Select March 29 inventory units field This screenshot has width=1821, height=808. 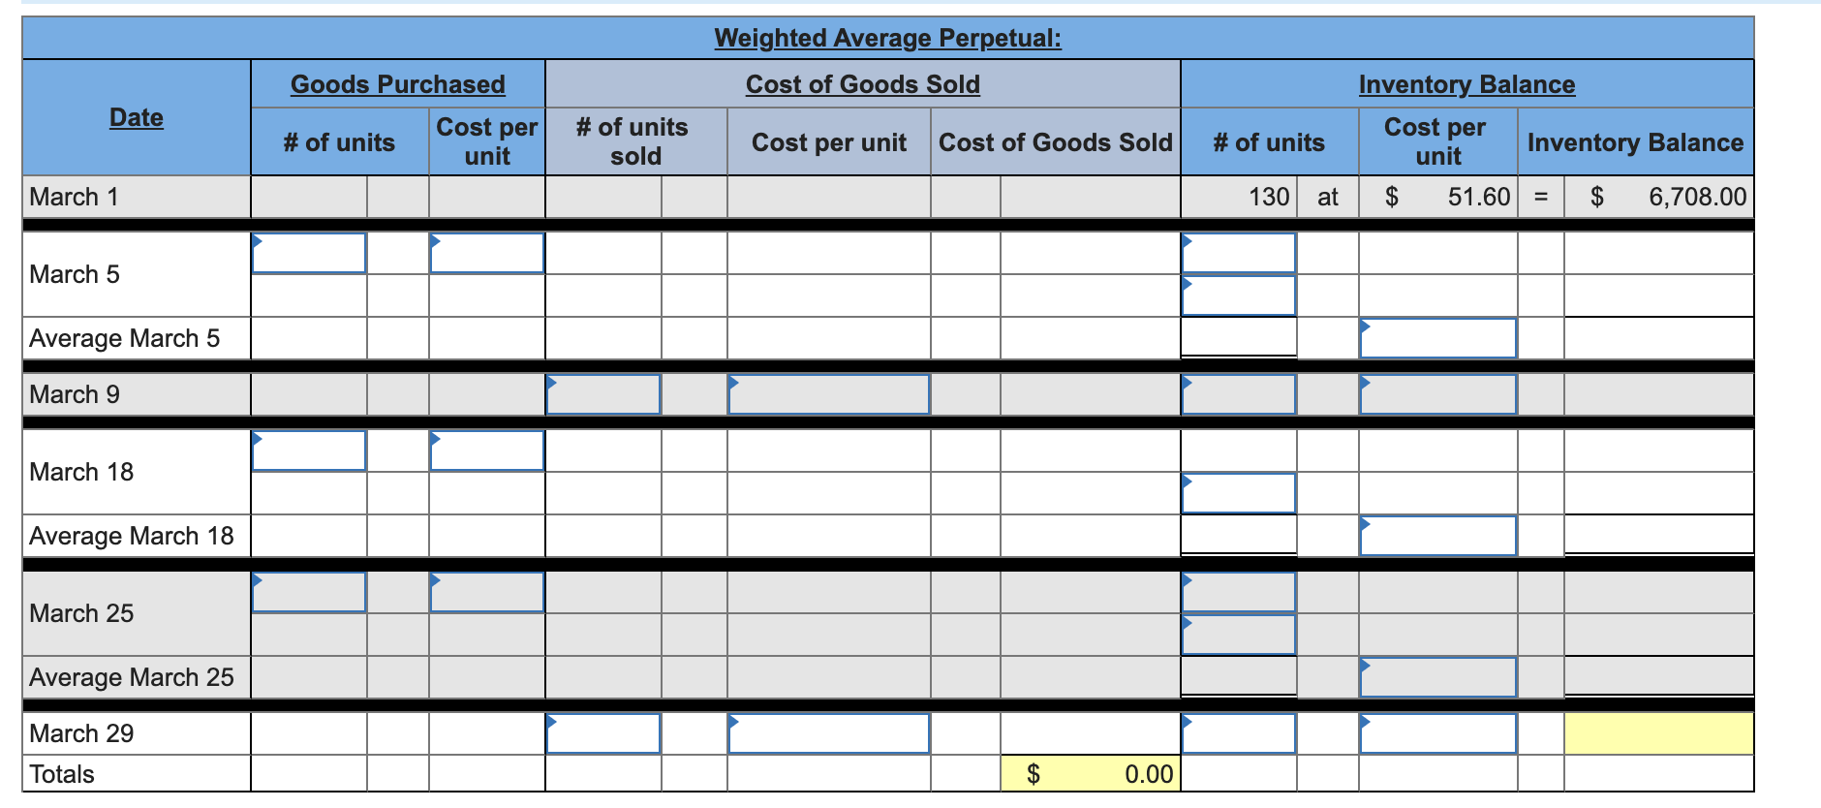click(x=1239, y=733)
